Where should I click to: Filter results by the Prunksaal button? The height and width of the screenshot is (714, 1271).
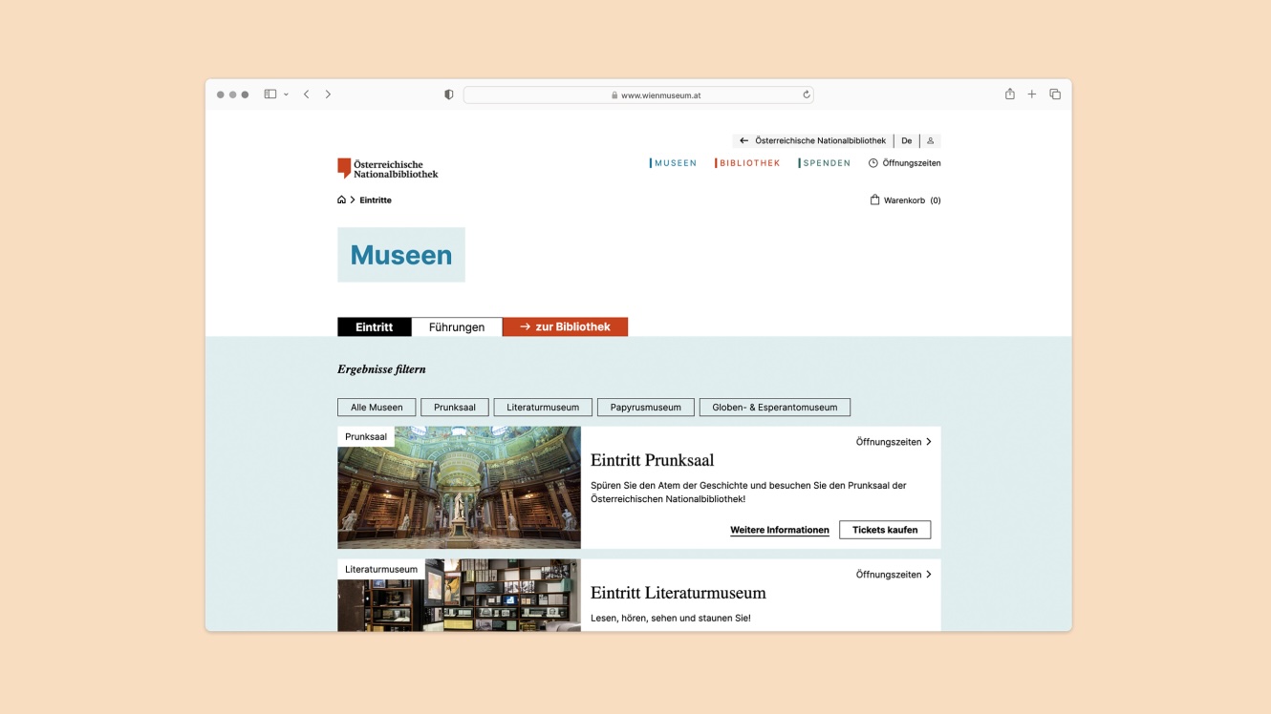tap(455, 408)
